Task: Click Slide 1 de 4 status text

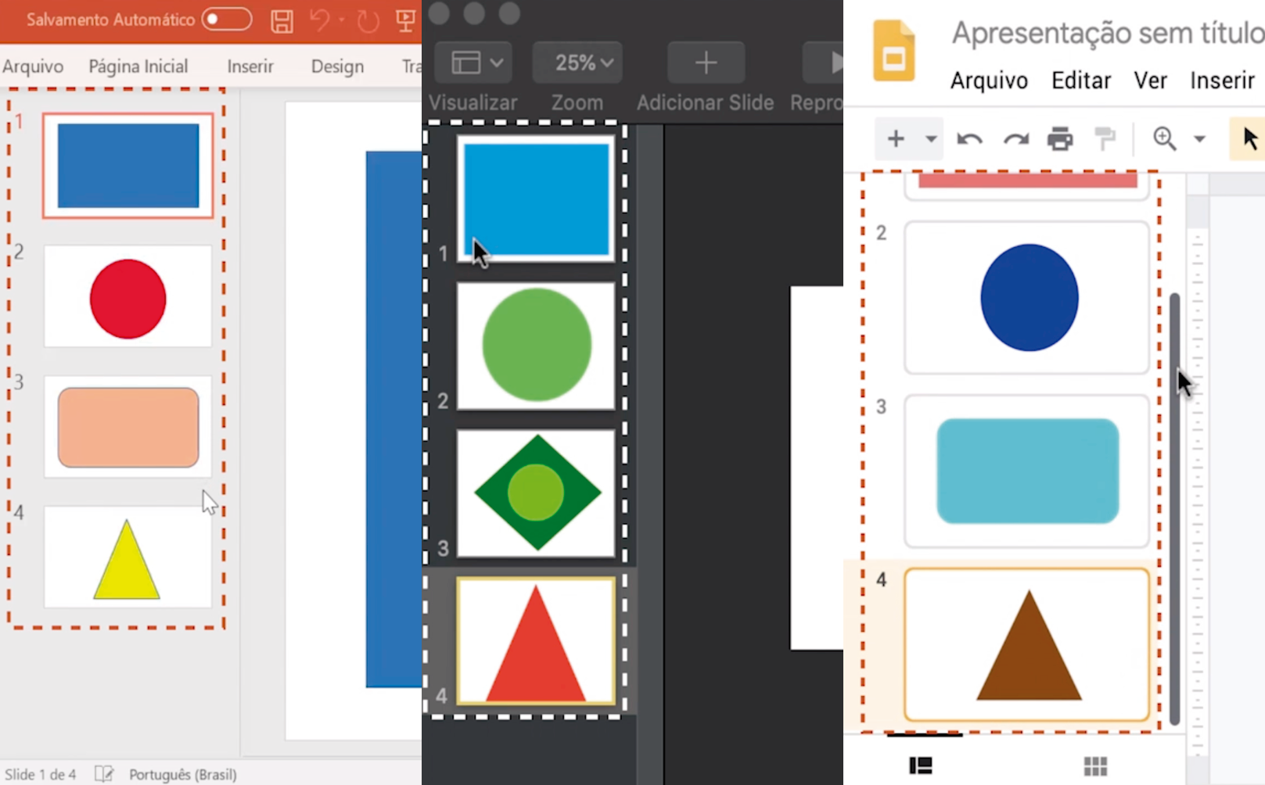Action: click(x=40, y=774)
